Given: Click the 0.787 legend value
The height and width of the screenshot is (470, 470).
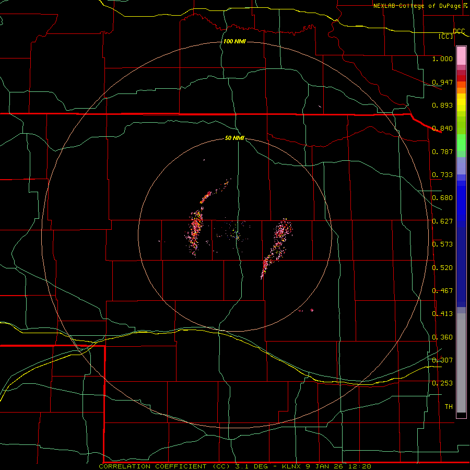Looking at the screenshot, I should click(442, 151).
